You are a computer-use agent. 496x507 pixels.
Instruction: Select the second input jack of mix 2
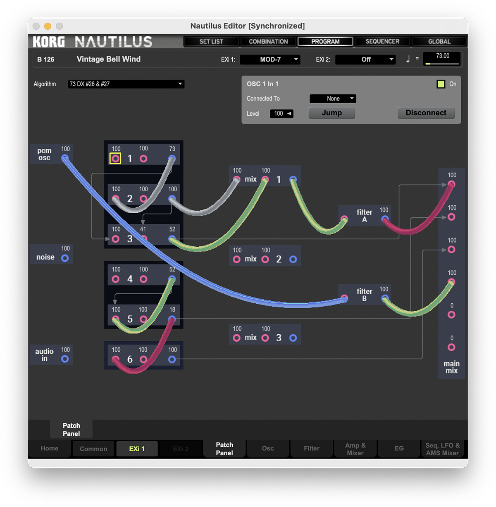[265, 259]
